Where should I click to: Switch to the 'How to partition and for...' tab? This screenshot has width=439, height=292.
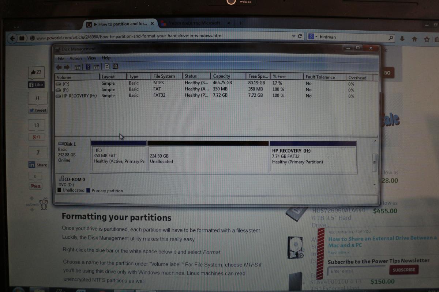point(121,24)
